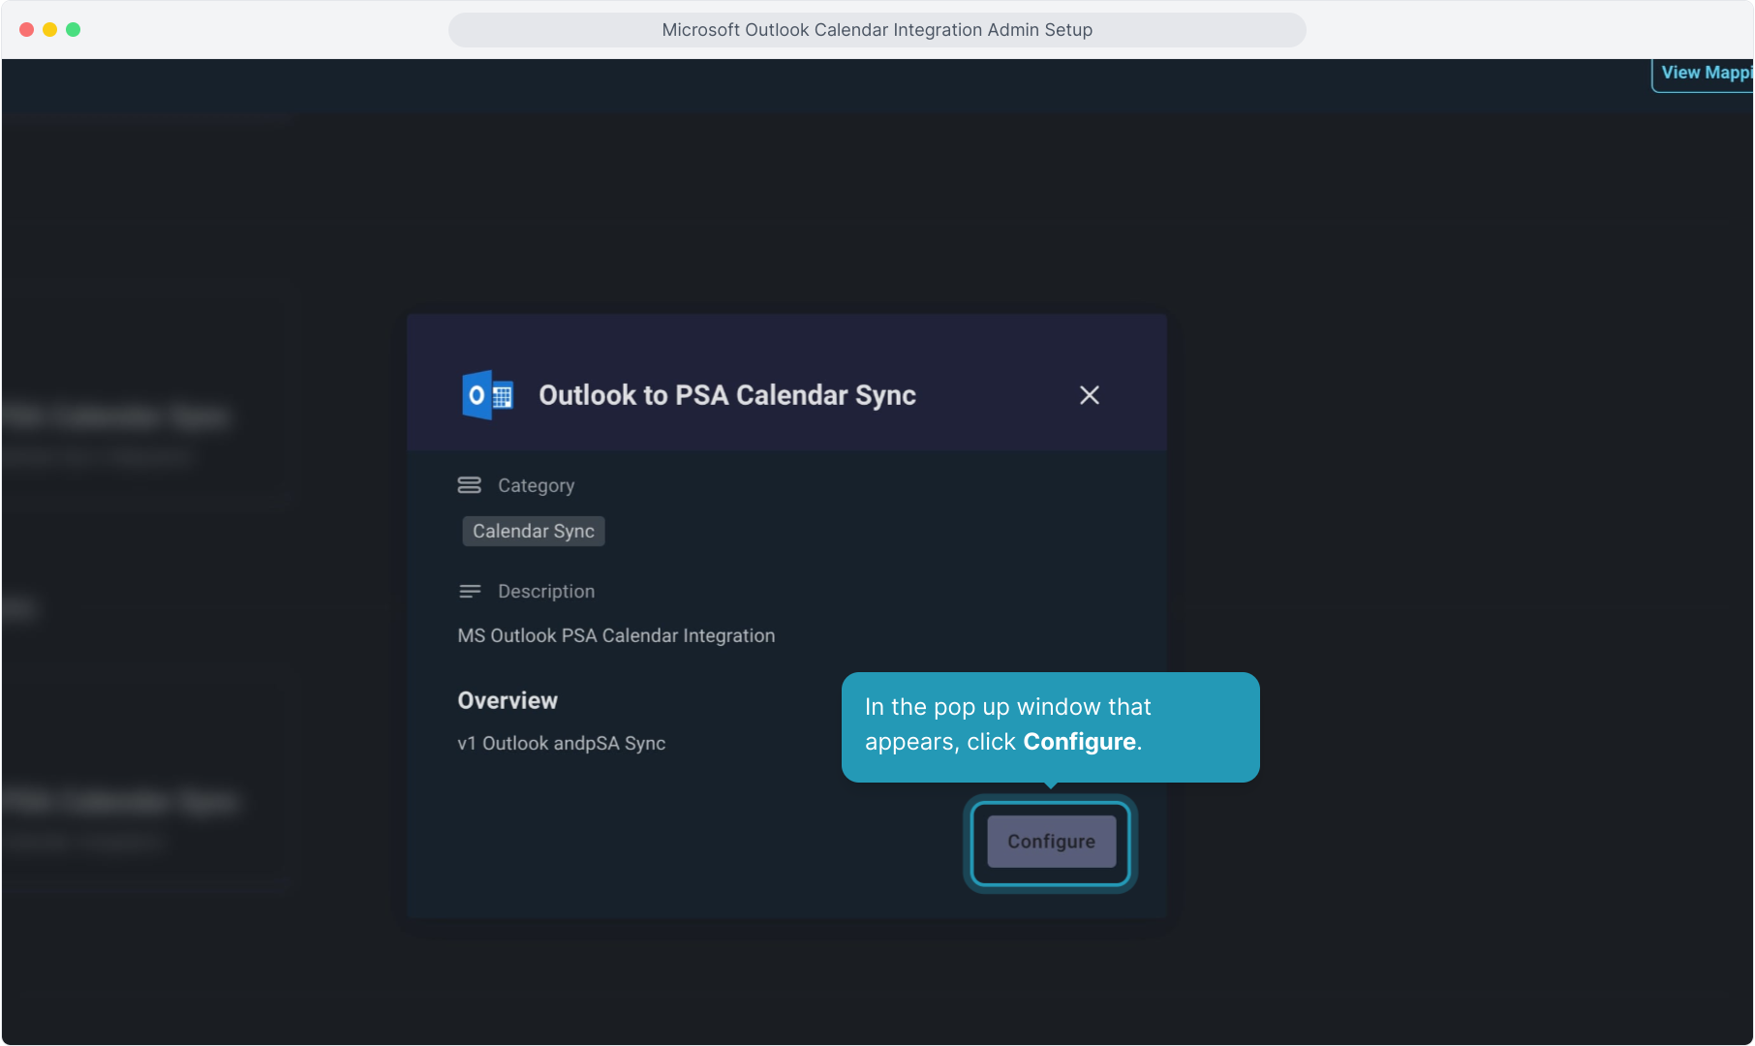The width and height of the screenshot is (1755, 1046).
Task: Click the Description lines icon
Action: [x=469, y=591]
